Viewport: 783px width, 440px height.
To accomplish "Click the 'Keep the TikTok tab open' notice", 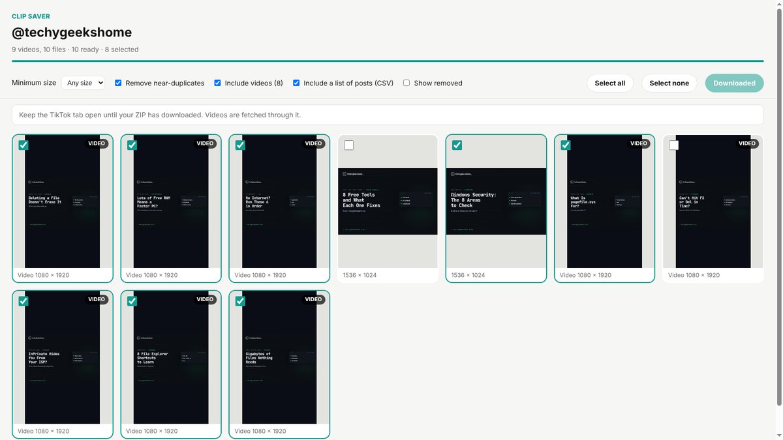I will point(388,115).
